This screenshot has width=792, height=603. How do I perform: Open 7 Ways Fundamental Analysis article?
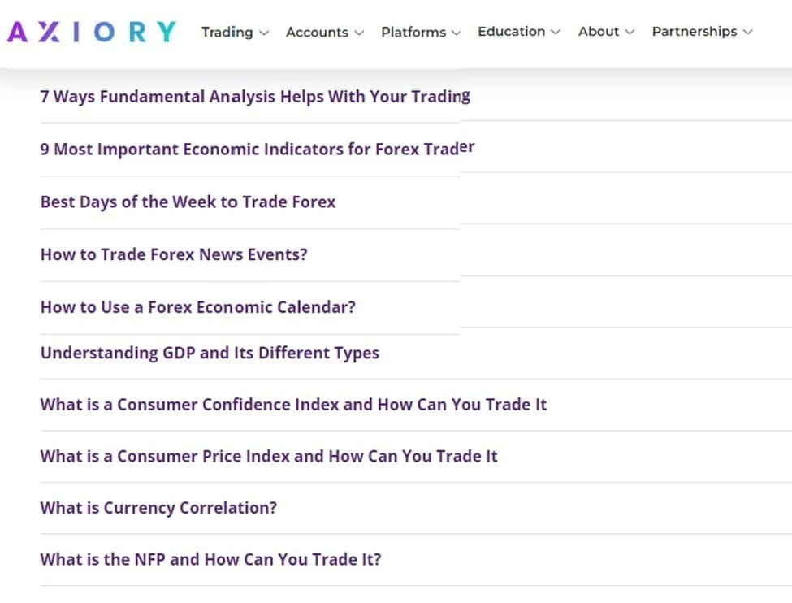255,97
